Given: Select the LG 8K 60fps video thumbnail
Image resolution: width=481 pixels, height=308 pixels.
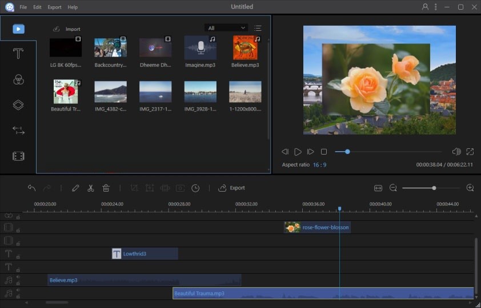Looking at the screenshot, I should [66, 47].
